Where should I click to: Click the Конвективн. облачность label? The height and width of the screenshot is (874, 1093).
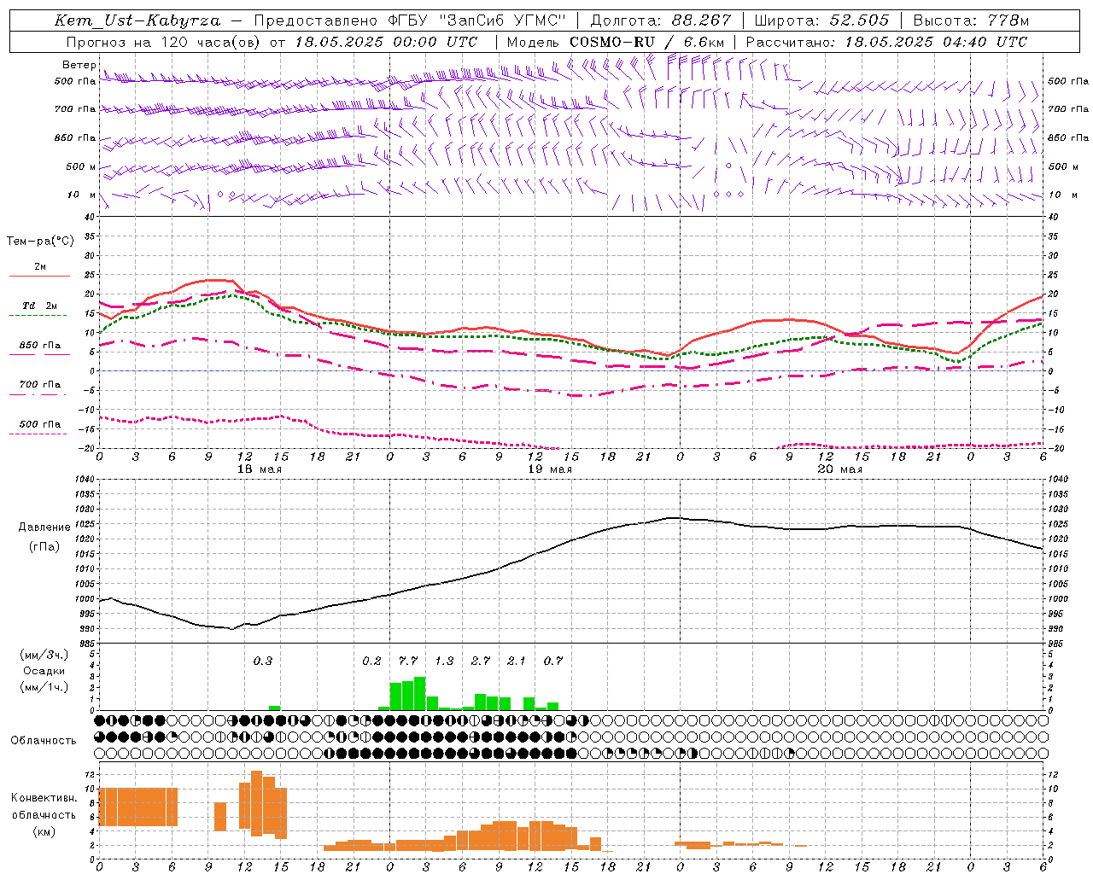tap(44, 807)
